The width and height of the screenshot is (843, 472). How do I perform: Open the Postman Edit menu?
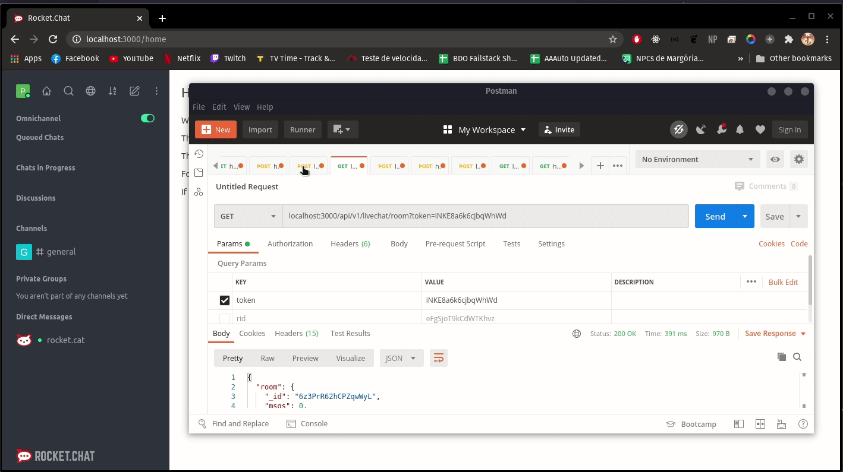pos(219,107)
